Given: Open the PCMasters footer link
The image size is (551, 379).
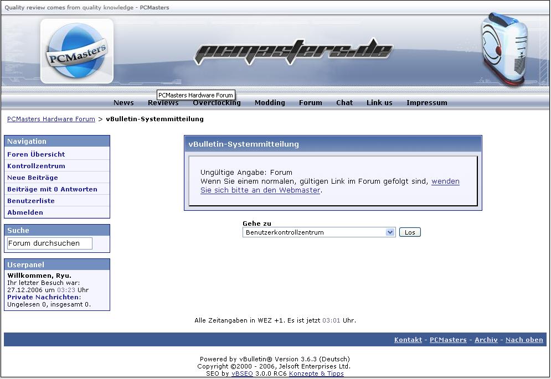Looking at the screenshot, I should pos(448,340).
